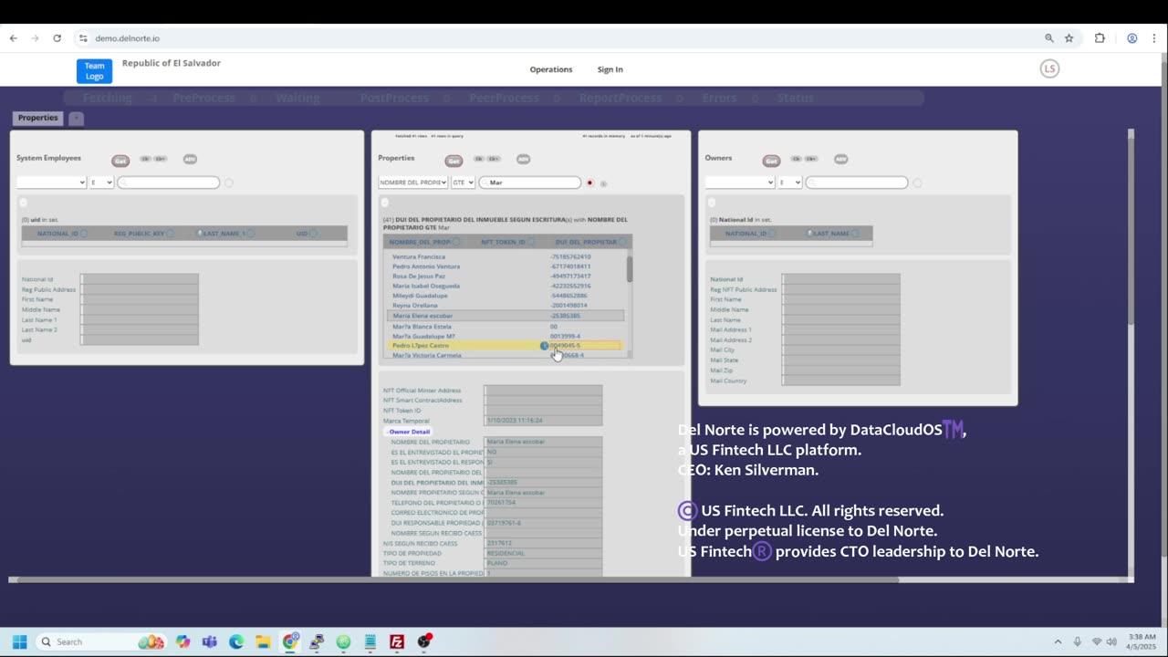Click horizontal page scrollbar at bottom

click(456, 579)
